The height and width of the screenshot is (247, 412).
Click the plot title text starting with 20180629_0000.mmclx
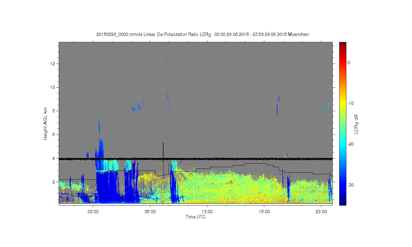202,35
